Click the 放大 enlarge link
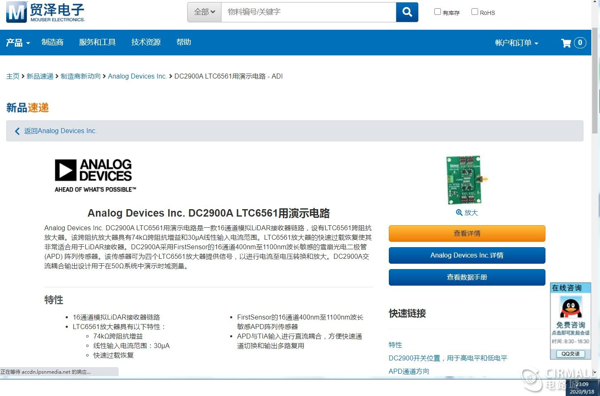Viewport: 600px width, 396px height. point(471,212)
